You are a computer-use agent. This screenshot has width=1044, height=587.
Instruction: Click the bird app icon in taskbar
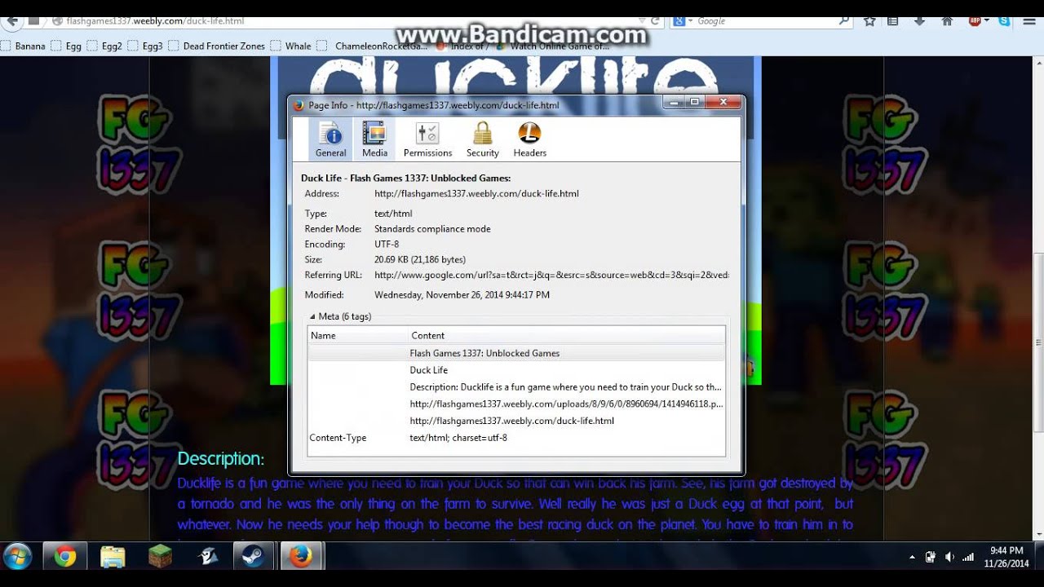(x=208, y=557)
